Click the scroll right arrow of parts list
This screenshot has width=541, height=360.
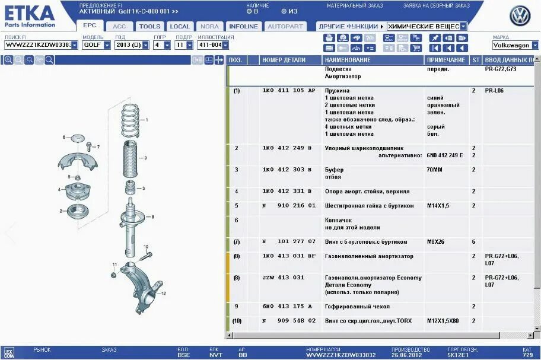(x=531, y=335)
